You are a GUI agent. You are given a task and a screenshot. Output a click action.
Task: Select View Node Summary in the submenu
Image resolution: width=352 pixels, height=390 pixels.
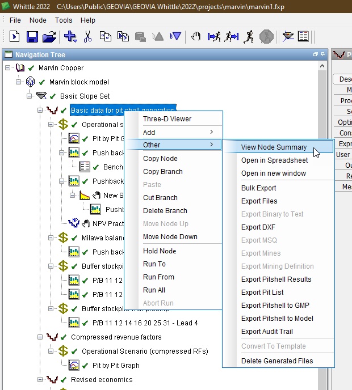[279, 147]
